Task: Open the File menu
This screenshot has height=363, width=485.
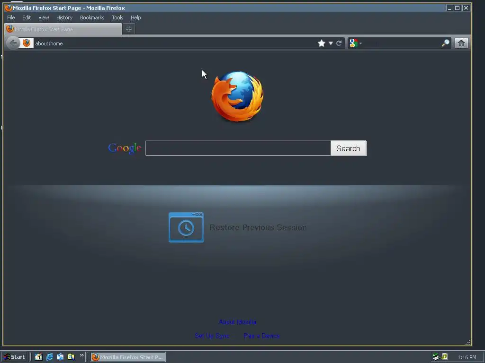Action: [x=11, y=17]
